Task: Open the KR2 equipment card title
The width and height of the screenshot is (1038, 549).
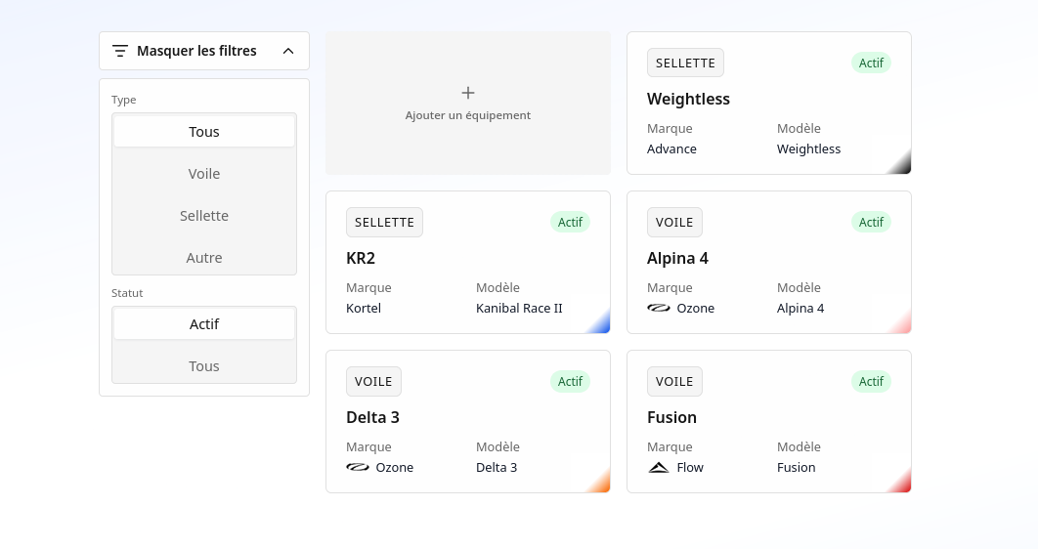Action: 361,258
